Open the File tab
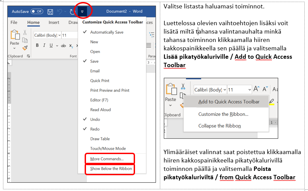308x191 pixels. pos(14,22)
